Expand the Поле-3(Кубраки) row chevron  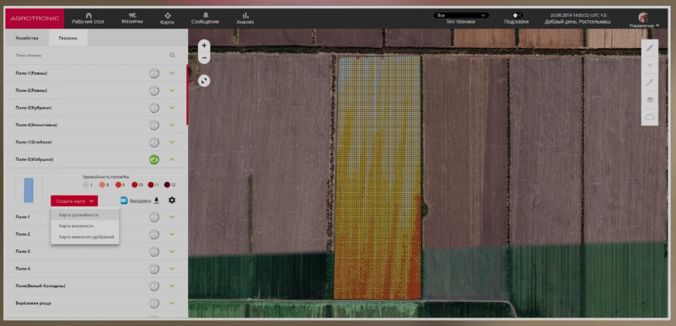(172, 108)
